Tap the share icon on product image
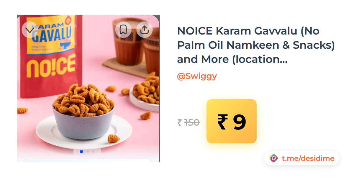 144,30
